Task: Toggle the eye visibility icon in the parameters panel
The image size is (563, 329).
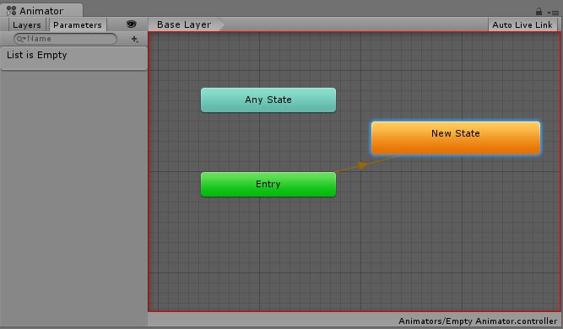Action: pos(131,24)
